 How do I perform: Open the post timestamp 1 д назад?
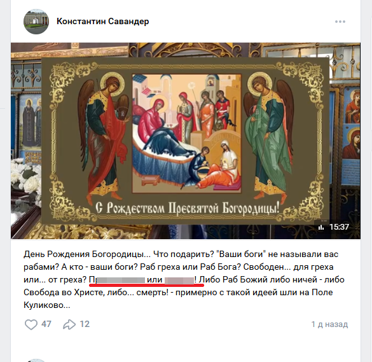329,324
